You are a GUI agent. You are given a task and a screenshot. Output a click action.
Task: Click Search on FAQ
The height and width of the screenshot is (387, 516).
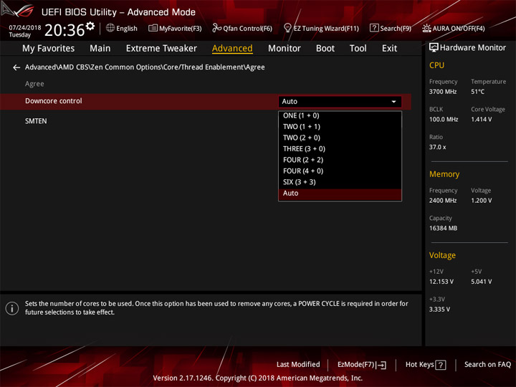(487, 365)
